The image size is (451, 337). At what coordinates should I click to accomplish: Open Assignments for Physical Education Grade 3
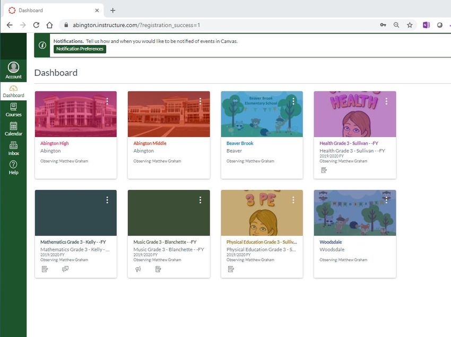[231, 269]
